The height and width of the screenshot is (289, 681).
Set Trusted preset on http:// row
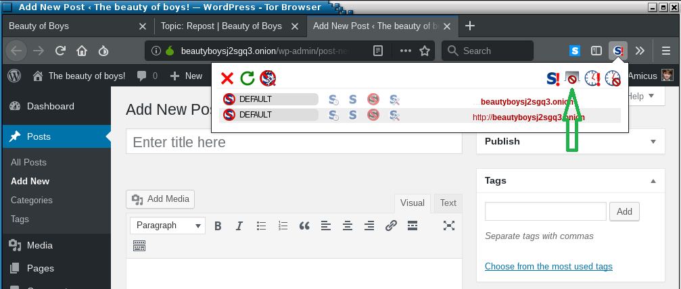tap(352, 115)
